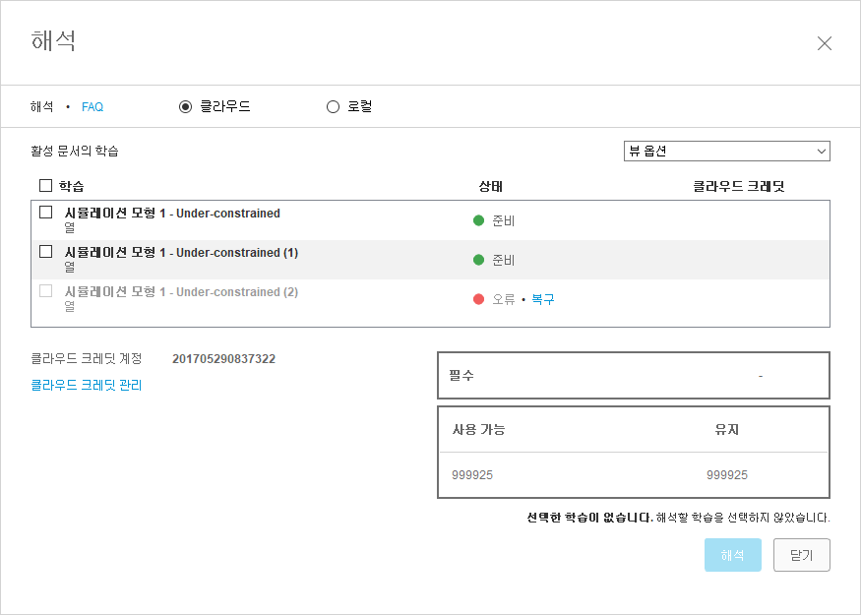Click the 복구 recovery link
This screenshot has height=615, width=861.
click(542, 299)
